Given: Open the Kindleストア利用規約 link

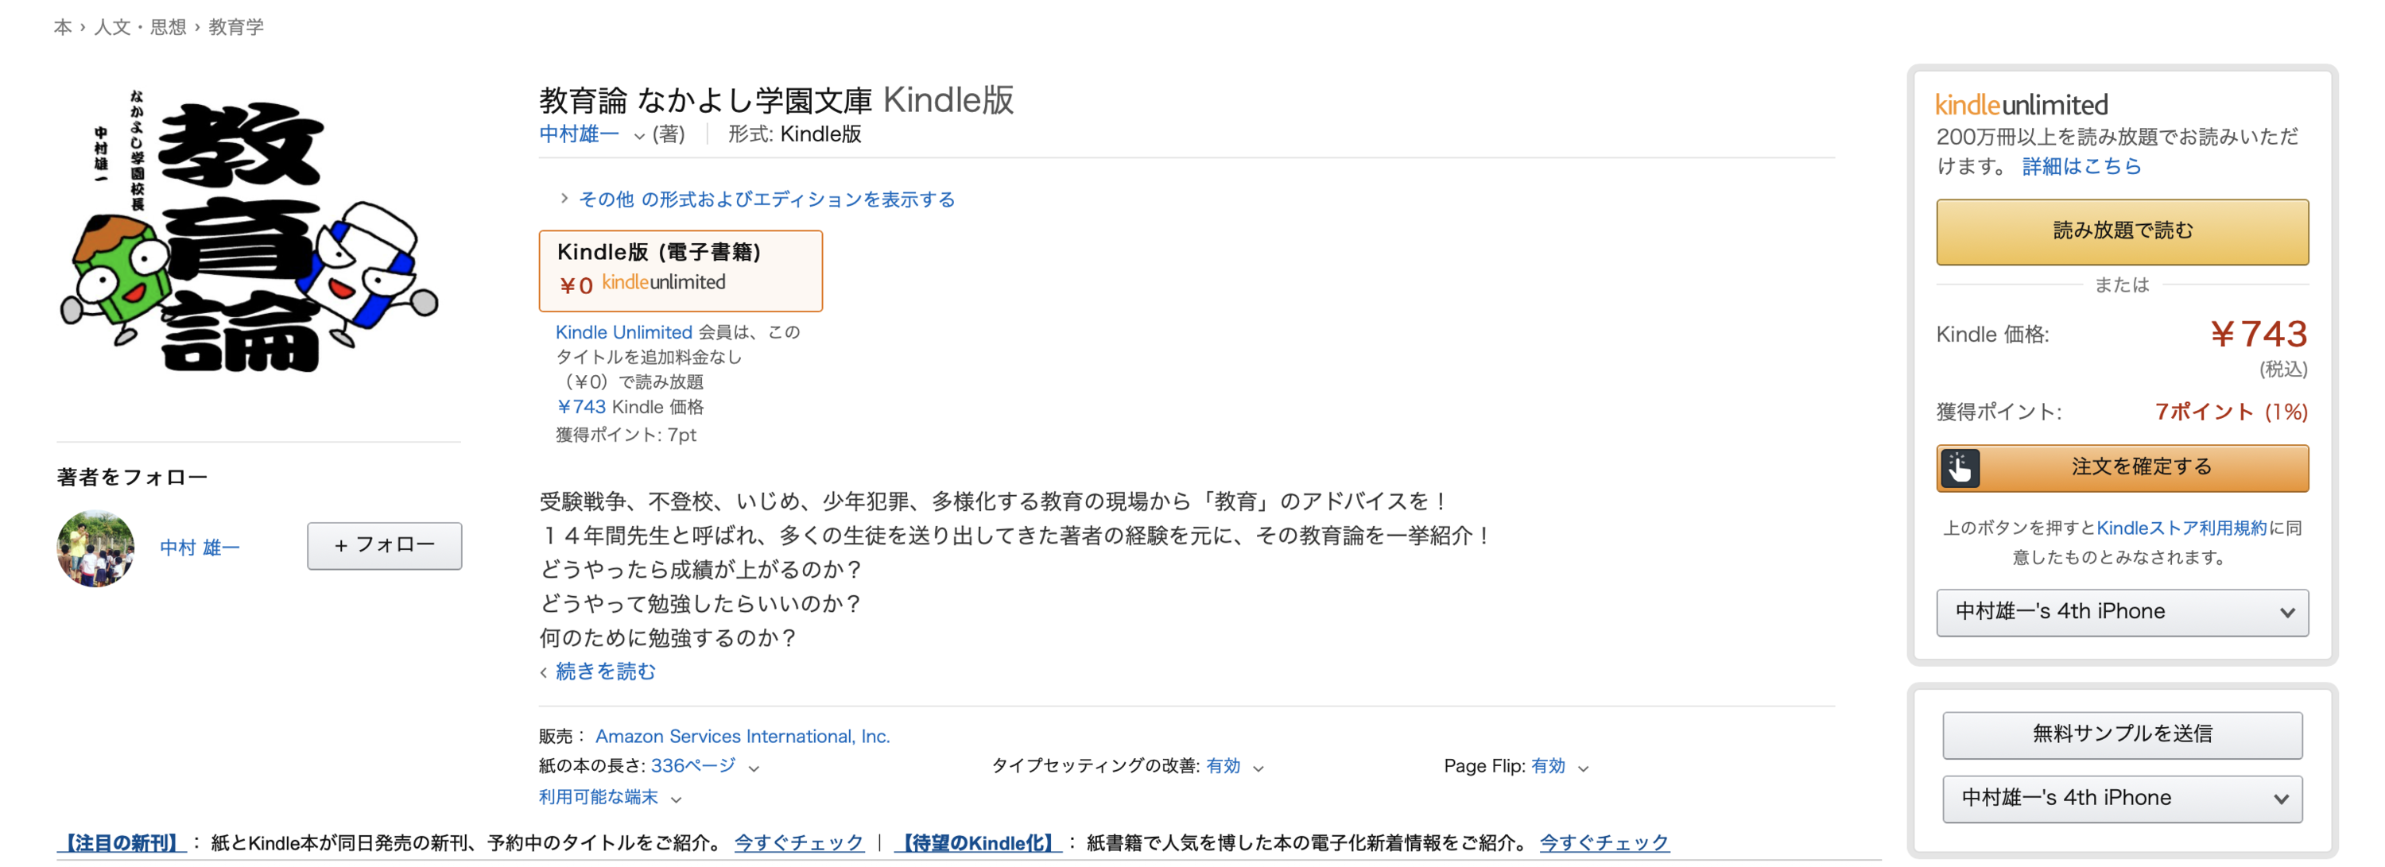Looking at the screenshot, I should (x=2181, y=528).
